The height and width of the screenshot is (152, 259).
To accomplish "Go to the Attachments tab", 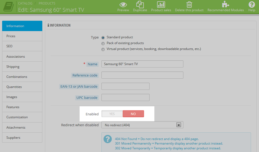I will click(22, 128).
